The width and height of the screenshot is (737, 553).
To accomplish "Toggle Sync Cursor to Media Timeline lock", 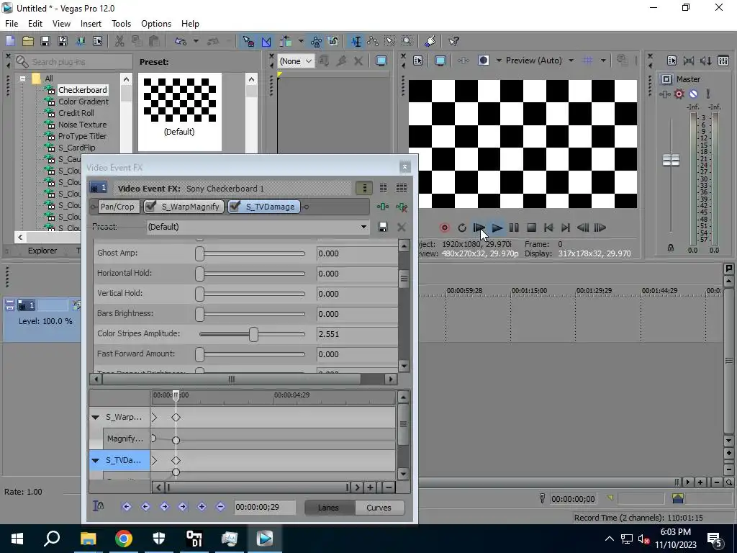I will pyautogui.click(x=98, y=506).
